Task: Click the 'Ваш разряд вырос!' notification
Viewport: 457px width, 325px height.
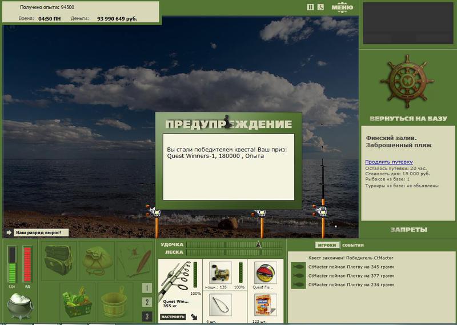Action: click(41, 232)
